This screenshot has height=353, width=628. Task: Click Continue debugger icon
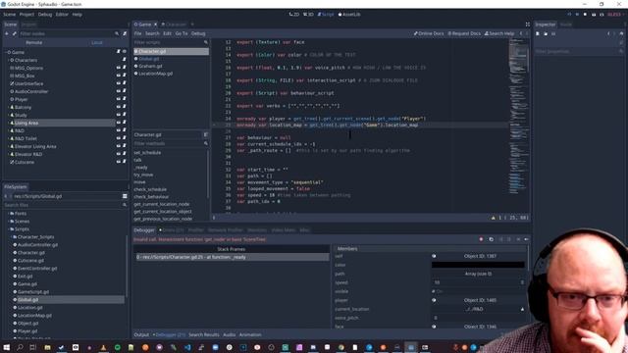point(526,239)
